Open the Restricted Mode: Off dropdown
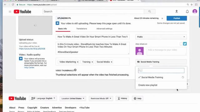The width and height of the screenshot is (200, 112). click(x=101, y=98)
